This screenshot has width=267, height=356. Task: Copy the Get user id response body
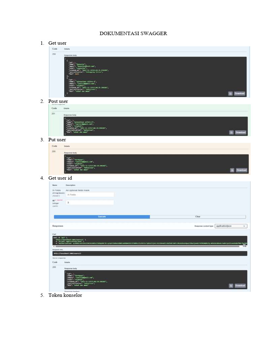point(231,286)
